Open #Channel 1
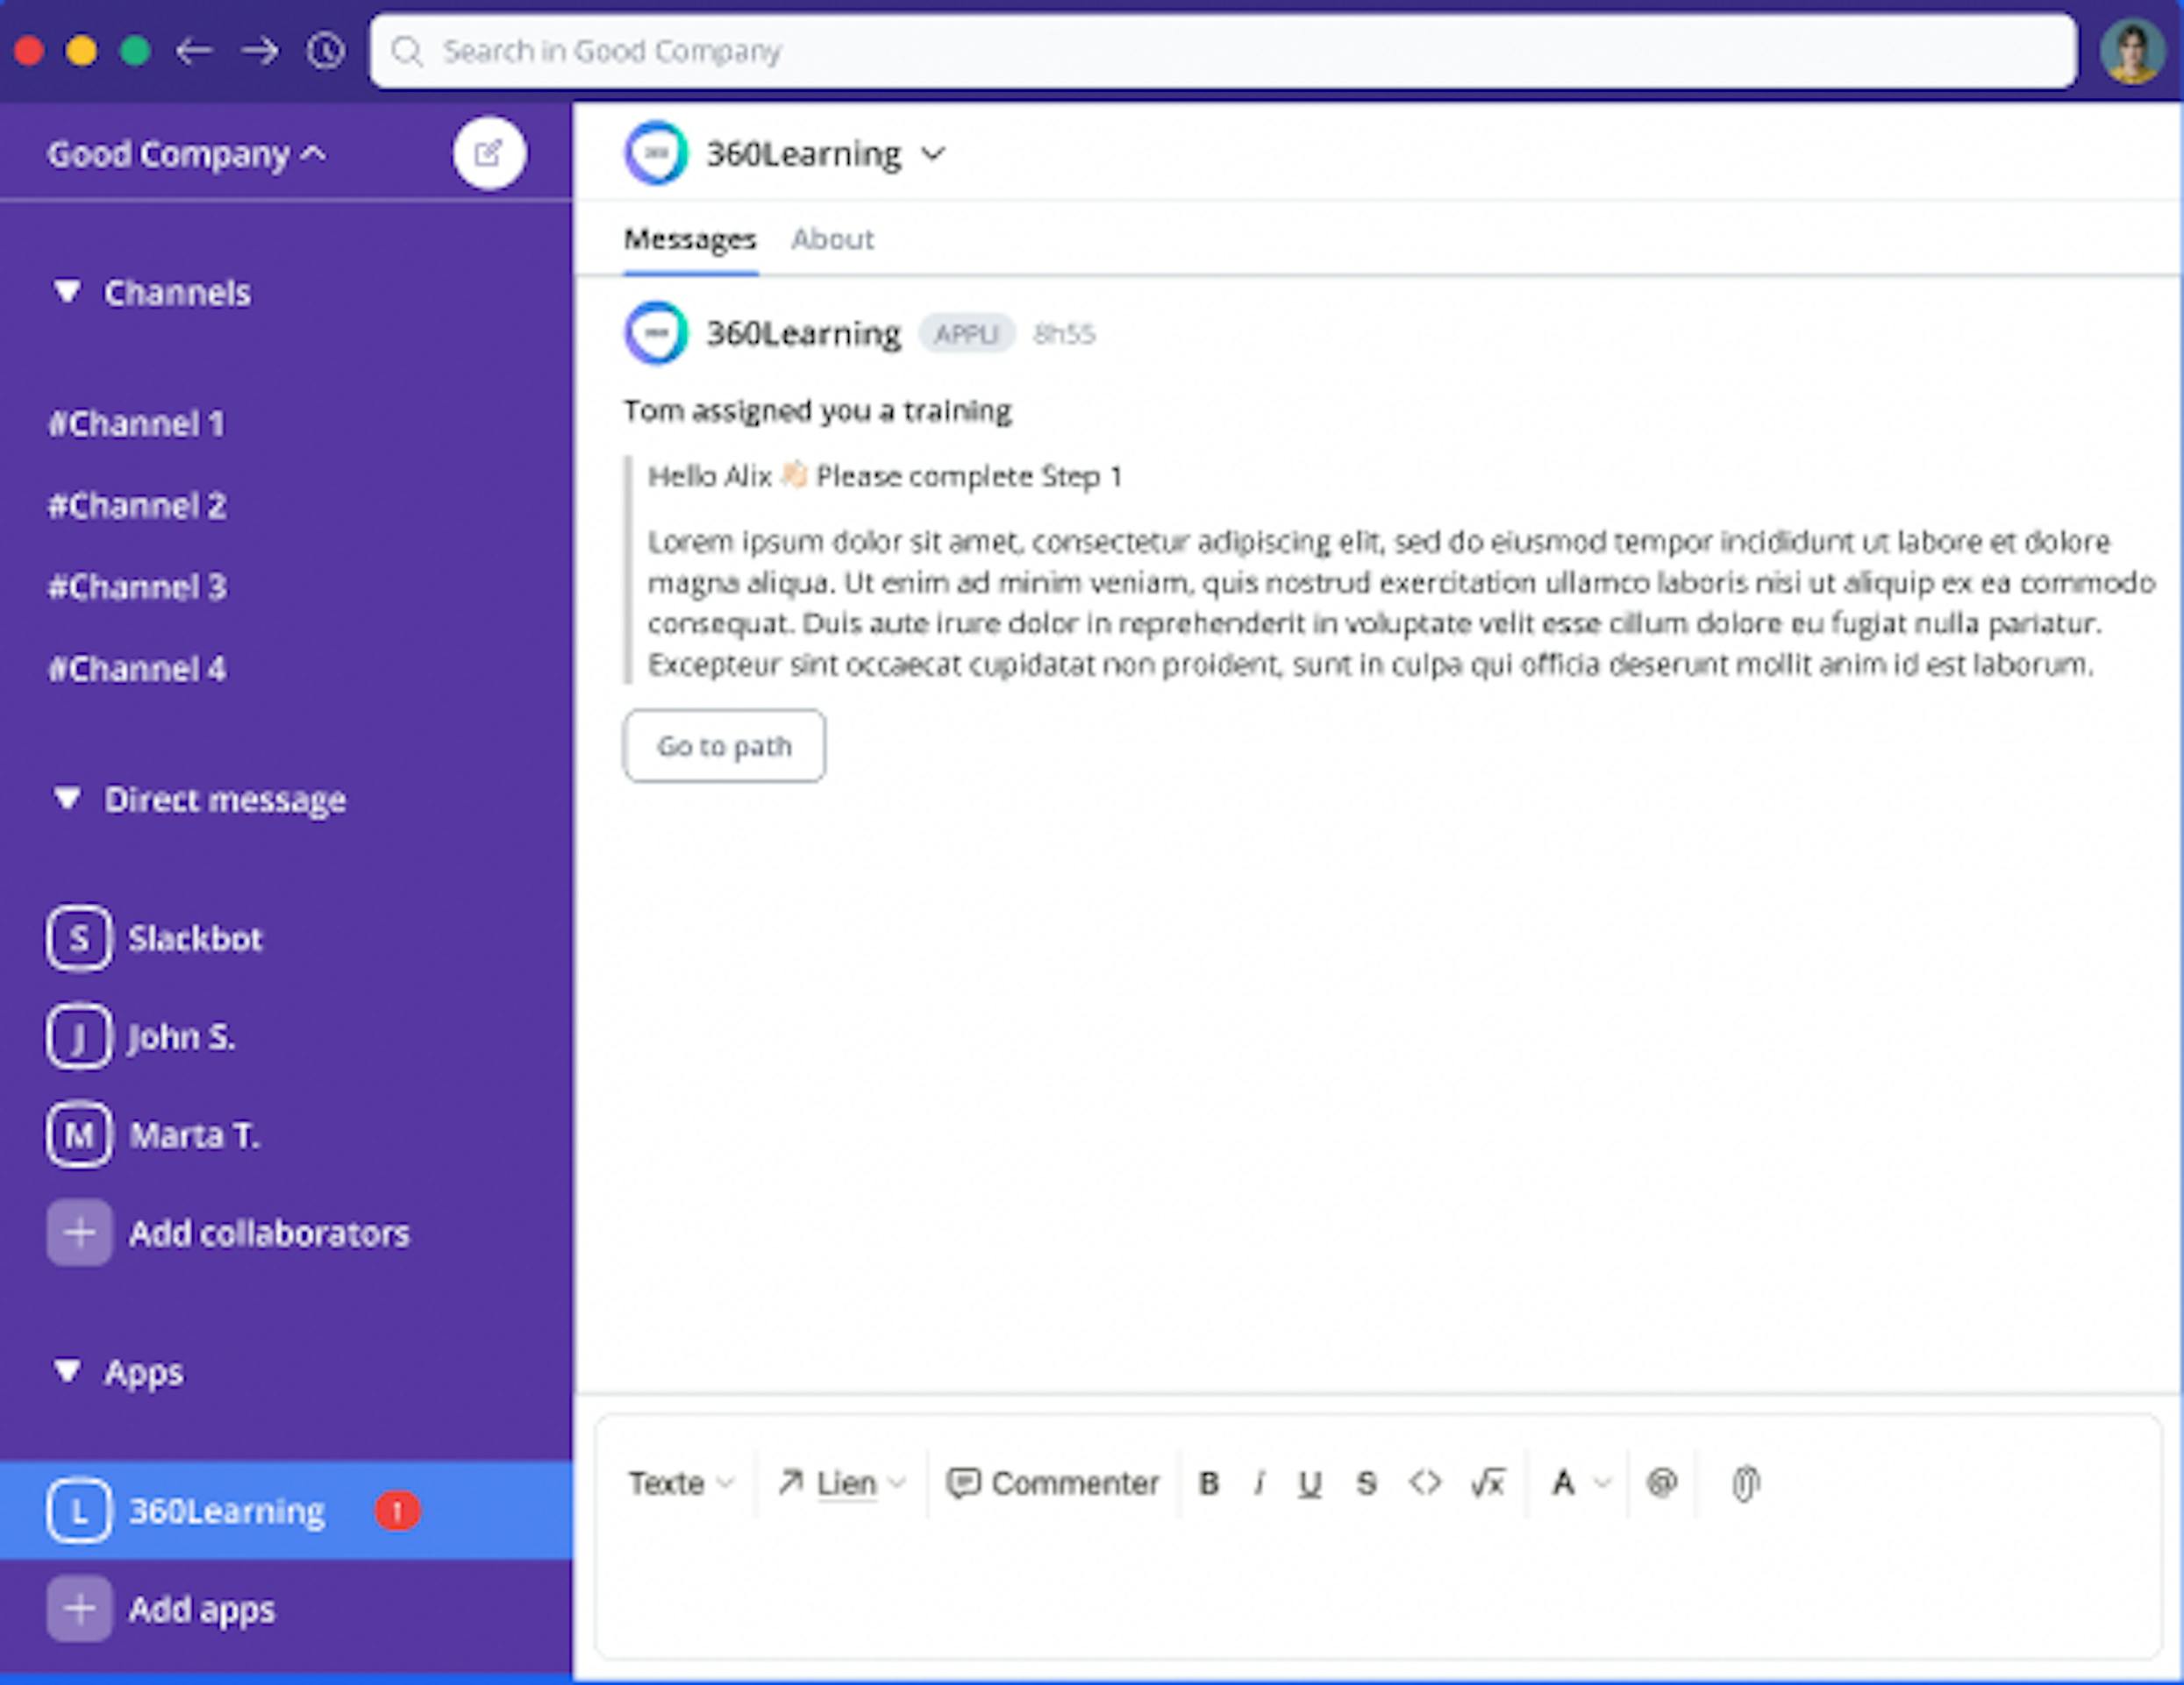This screenshot has height=1685, width=2184. click(x=136, y=423)
